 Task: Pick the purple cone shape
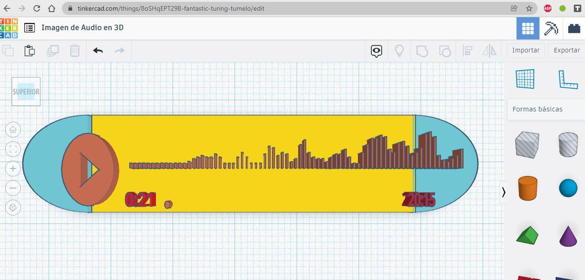[x=568, y=236]
